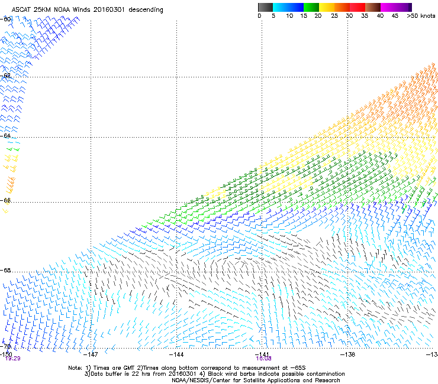This screenshot has width=438, height=384.
Task: Click the yellow 20-25 knots color swatch
Action: (327, 7)
